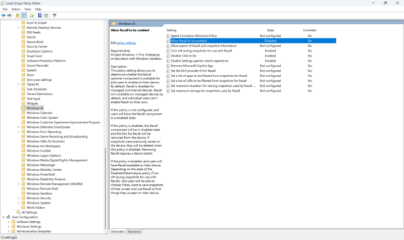Image resolution: width=404 pixels, height=240 pixels.
Task: Open the Help menu
Action: point(38,9)
